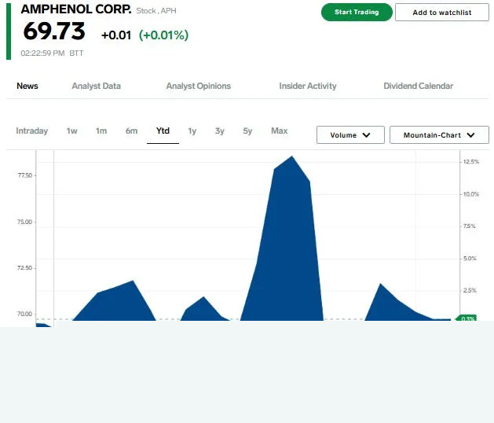Click the 72.50 price axis label
Viewport: 494px width, 423px height.
pos(24,268)
